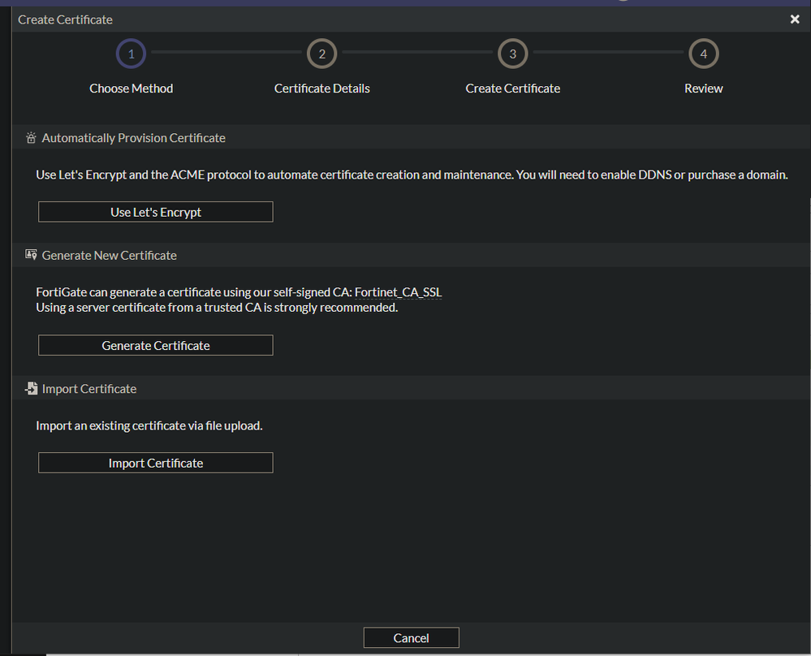
Task: Go to the Certificate Details step label
Action: point(322,88)
